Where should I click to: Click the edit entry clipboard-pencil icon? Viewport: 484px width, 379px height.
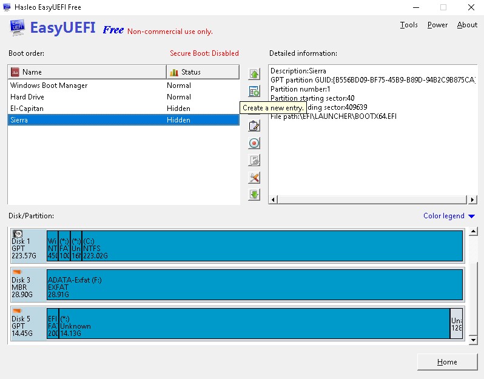click(x=254, y=126)
